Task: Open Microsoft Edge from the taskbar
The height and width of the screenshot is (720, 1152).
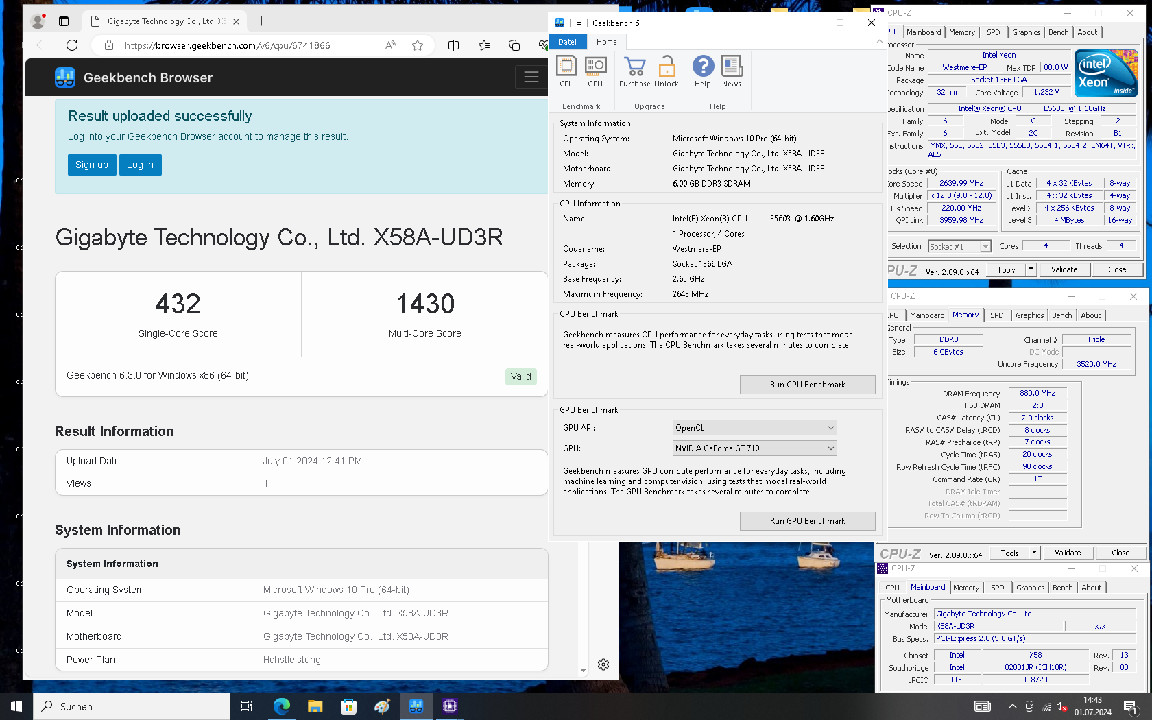Action: click(282, 706)
